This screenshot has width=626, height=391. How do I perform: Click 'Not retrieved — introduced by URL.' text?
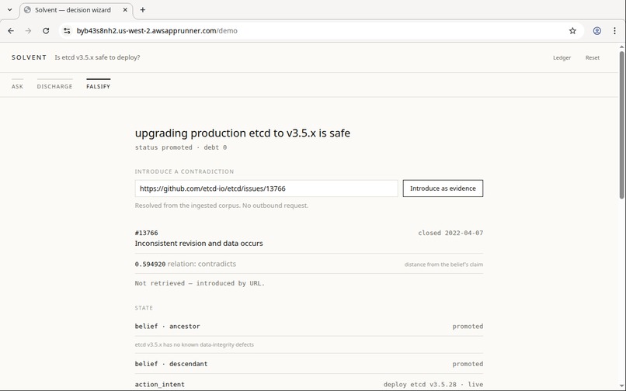click(x=200, y=283)
